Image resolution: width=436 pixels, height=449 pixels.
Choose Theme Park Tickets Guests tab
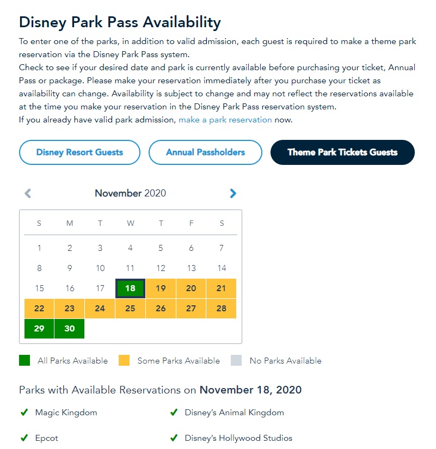click(x=342, y=152)
